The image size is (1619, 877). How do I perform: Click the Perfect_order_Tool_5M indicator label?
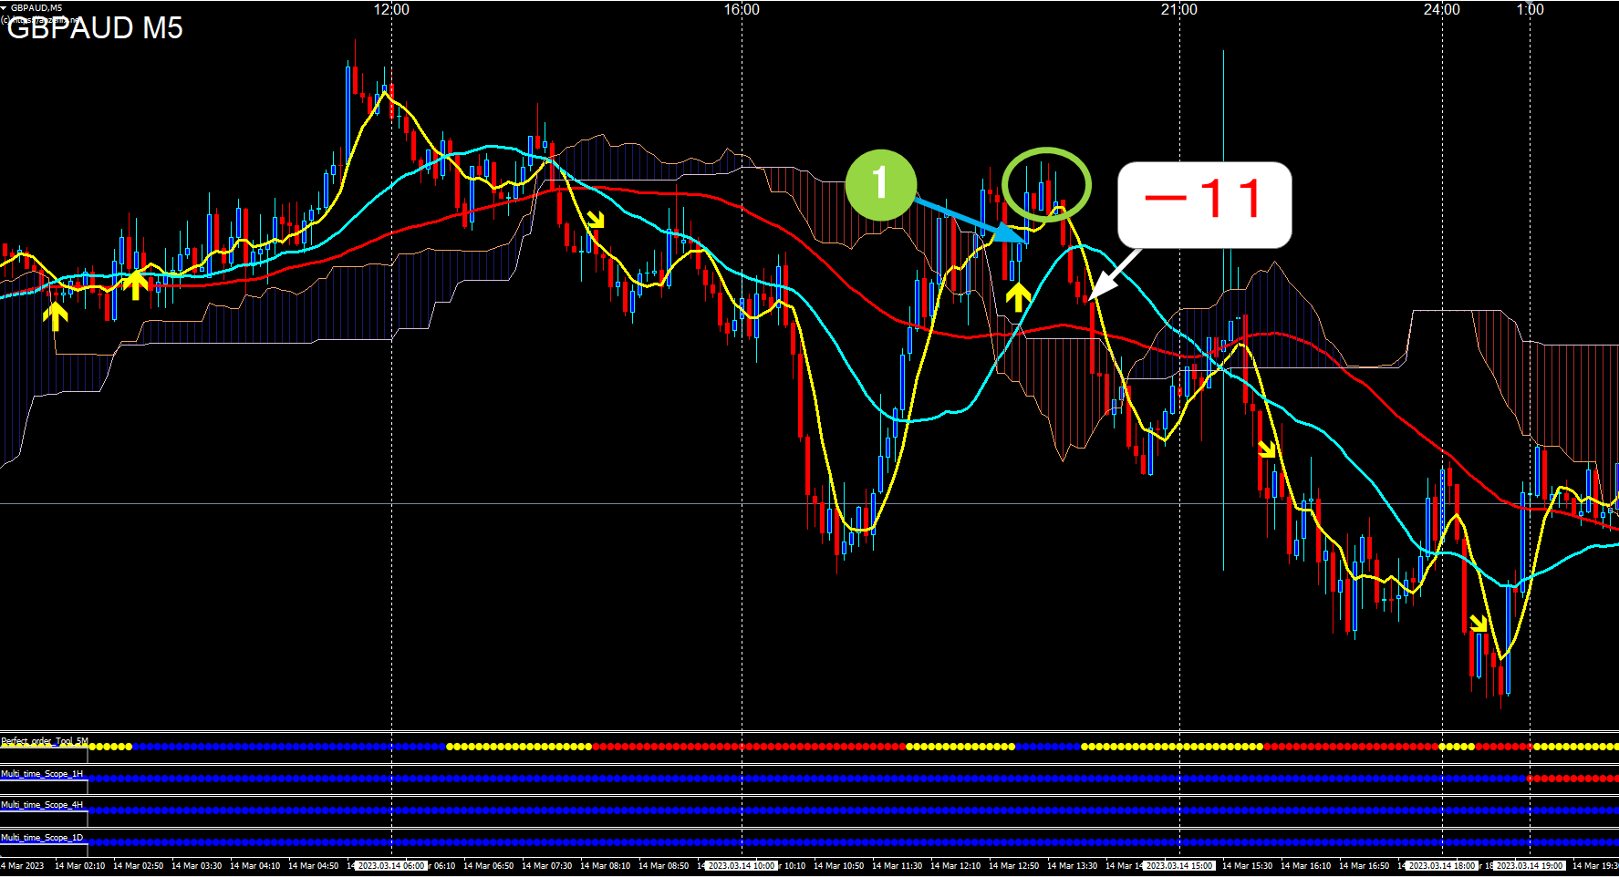(x=45, y=741)
